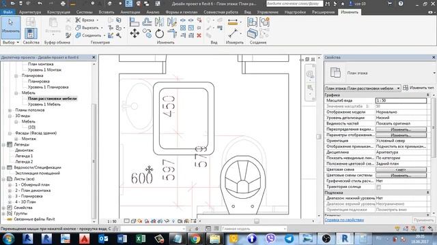This screenshot has width=437, height=245.
Task: Click Изменить button for Переопределения видимости
Action: pos(401,129)
